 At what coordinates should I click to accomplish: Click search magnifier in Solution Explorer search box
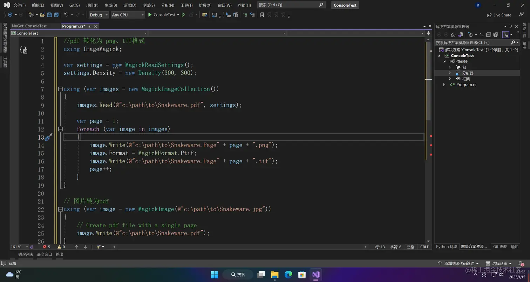tap(513, 42)
